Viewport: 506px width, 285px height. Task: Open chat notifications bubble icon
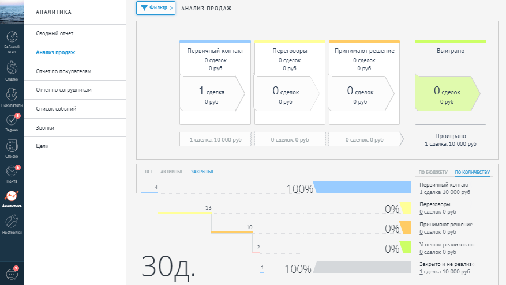[12, 274]
